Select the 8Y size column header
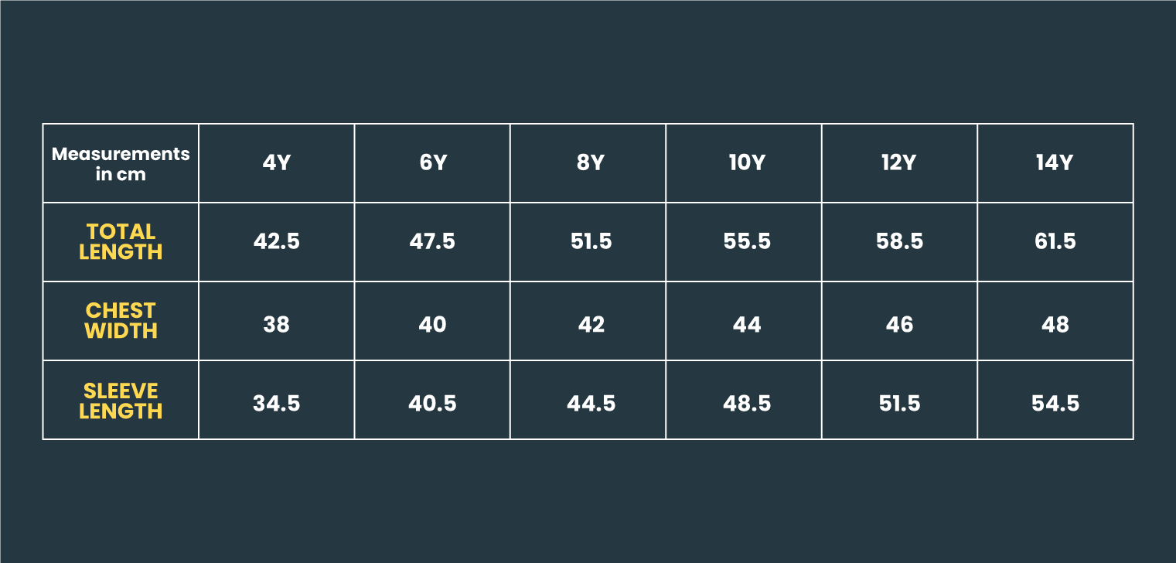 click(x=590, y=163)
